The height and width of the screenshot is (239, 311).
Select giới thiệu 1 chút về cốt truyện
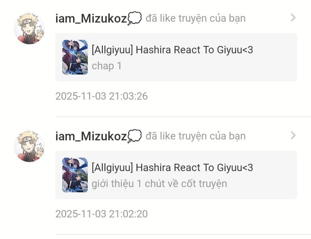coord(159,184)
